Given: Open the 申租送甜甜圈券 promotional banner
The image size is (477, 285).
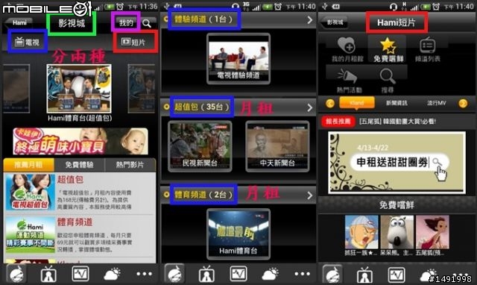Looking at the screenshot, I should tap(397, 163).
